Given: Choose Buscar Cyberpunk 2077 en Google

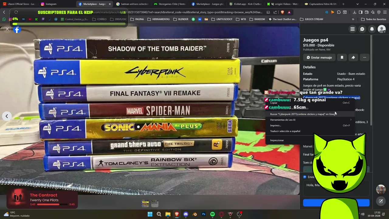Looking at the screenshot, I should (x=310, y=114).
